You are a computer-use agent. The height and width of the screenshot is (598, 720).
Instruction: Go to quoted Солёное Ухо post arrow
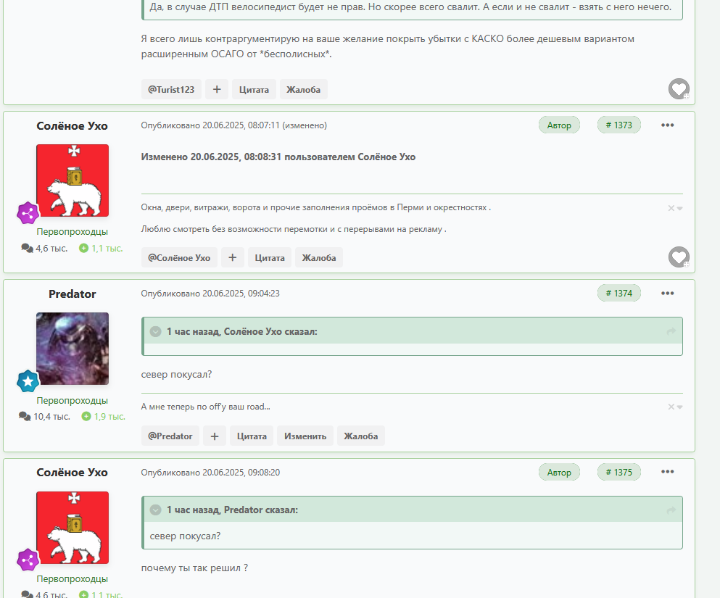click(671, 331)
